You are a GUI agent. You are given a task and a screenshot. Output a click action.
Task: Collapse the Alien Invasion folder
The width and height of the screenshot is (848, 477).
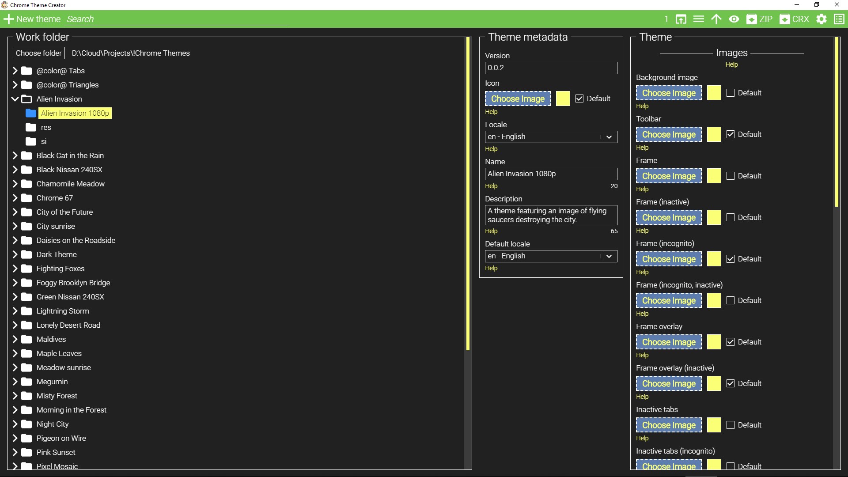pyautogui.click(x=15, y=99)
